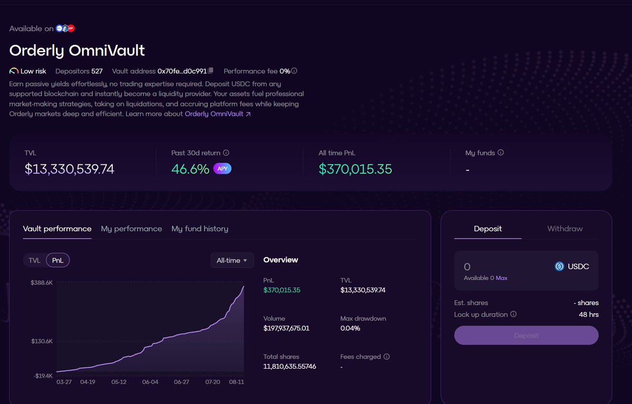Click the 48 hrs lock up value
The height and width of the screenshot is (404, 632).
coord(588,314)
